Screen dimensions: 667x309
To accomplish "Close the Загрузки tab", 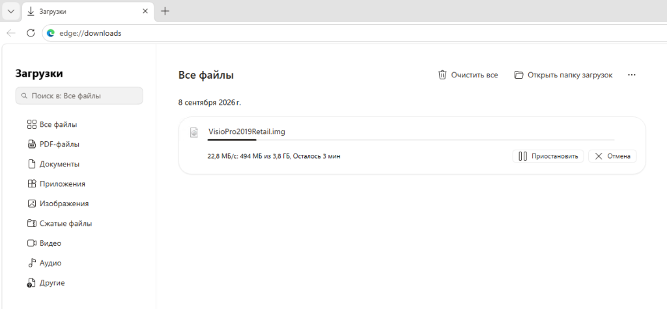I will coord(145,12).
